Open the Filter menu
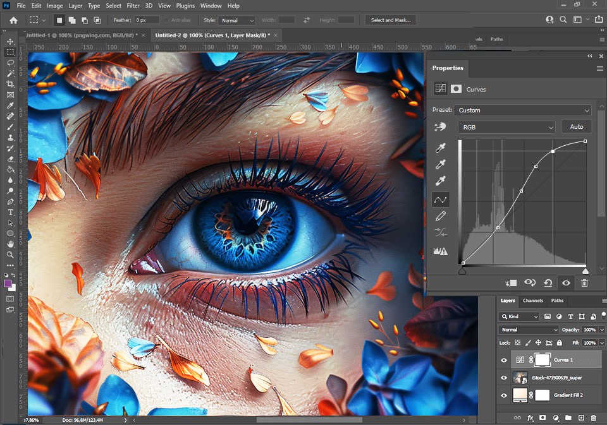Screen dimensions: 607x425 point(133,6)
